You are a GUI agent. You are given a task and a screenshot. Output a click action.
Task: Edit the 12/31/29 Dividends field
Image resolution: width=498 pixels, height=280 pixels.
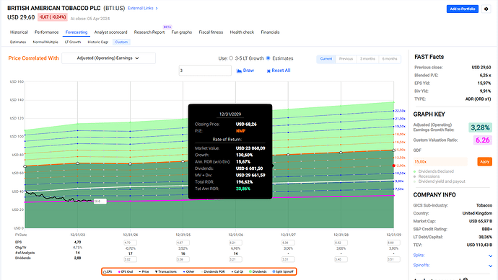pyautogui.click(x=394, y=259)
